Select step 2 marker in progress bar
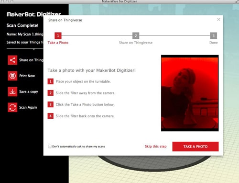The image size is (239, 183). pyautogui.click(x=136, y=36)
